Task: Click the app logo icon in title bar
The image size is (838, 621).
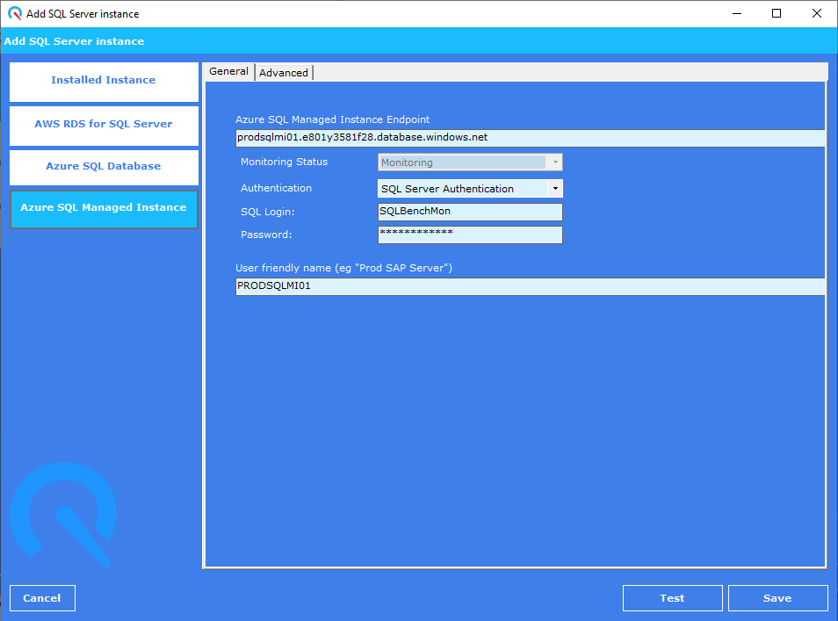Action: 14,13
